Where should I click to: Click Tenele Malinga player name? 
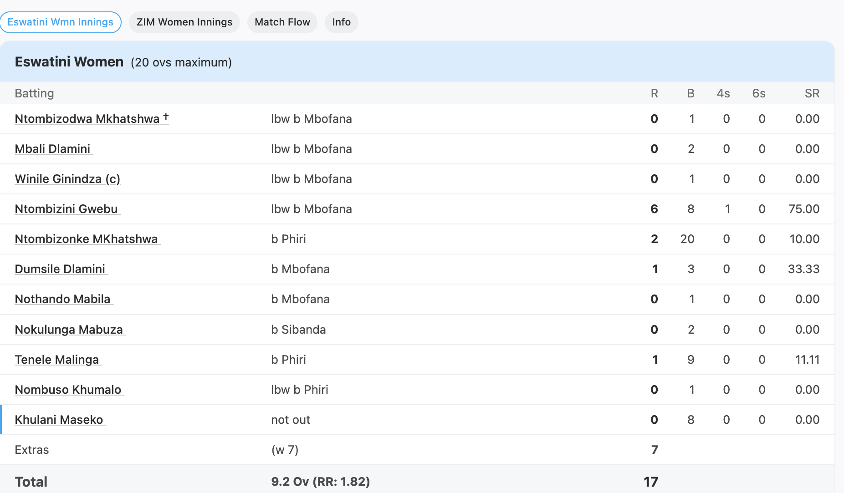[x=56, y=360]
